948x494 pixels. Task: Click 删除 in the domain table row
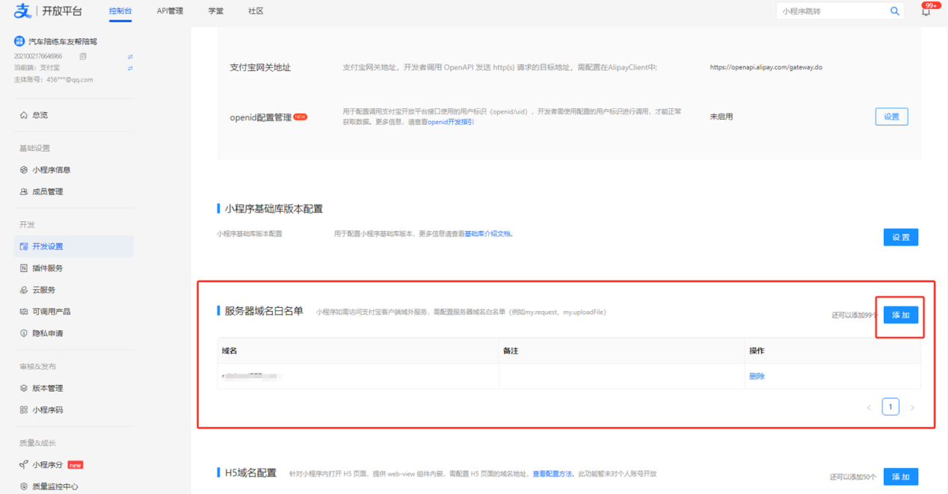coord(757,377)
